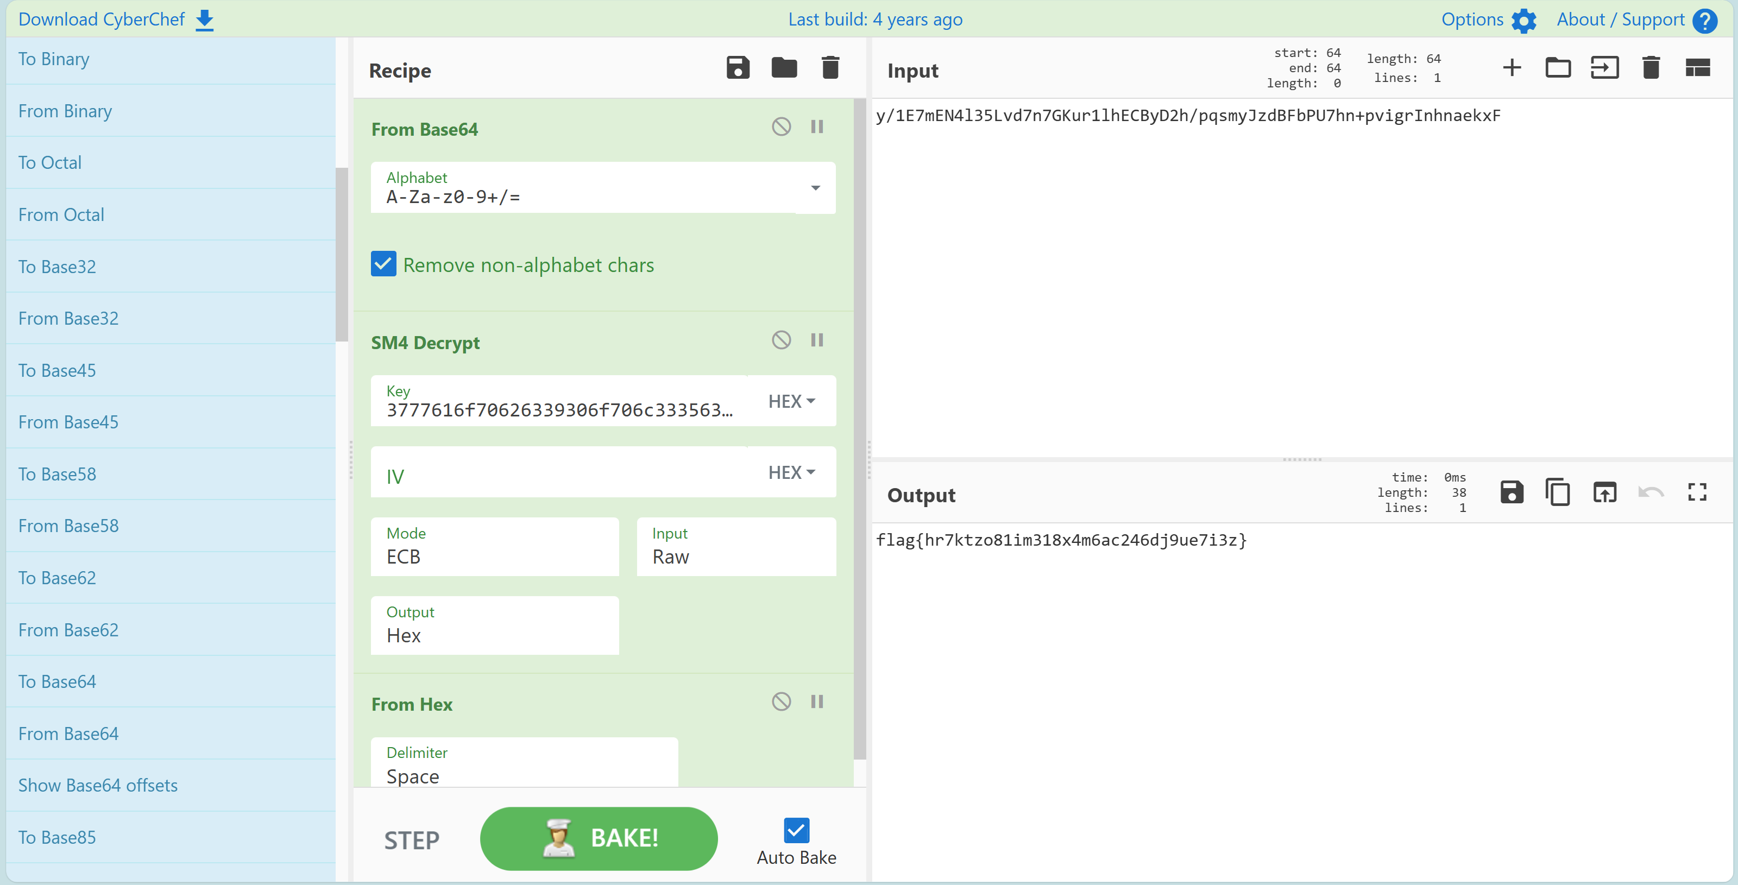Open the Key format HEX dropdown

[791, 401]
